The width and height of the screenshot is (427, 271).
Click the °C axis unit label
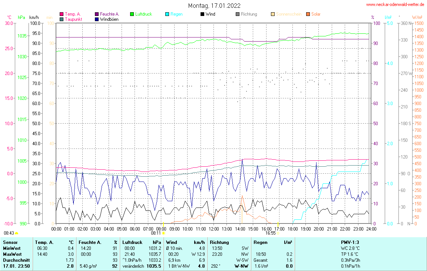coord(9,17)
